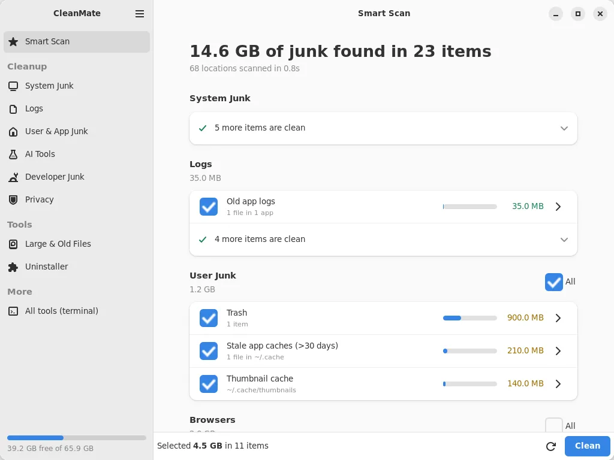The image size is (614, 460).
Task: Click the 140.0 MB size value
Action: 525,384
